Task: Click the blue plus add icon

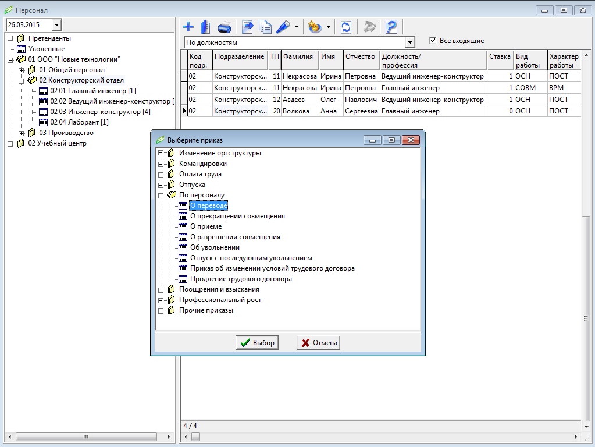Action: tap(188, 27)
